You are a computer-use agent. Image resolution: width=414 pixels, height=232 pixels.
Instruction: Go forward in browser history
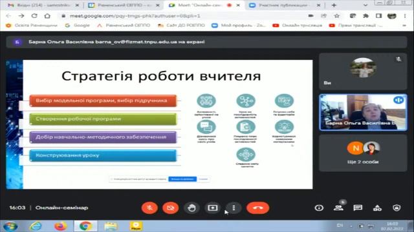pos(21,16)
